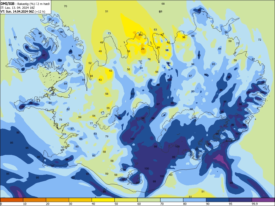Click the legend scale label 0

click(x=1, y=204)
